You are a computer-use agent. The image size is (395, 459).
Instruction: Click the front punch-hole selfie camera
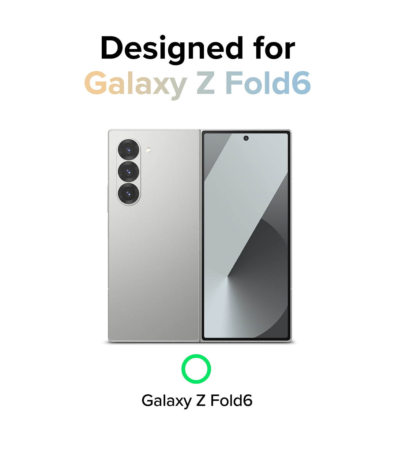(x=246, y=138)
